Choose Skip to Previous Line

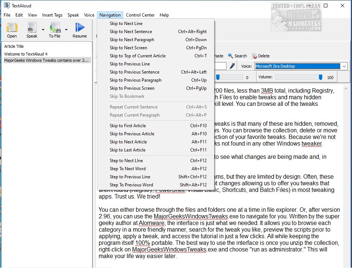pyautogui.click(x=156, y=64)
